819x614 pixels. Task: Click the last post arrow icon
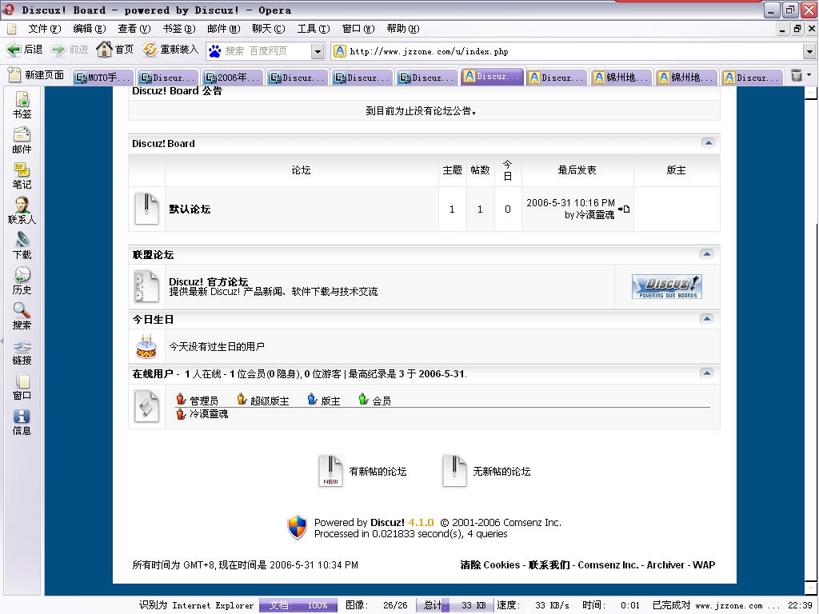coord(624,209)
